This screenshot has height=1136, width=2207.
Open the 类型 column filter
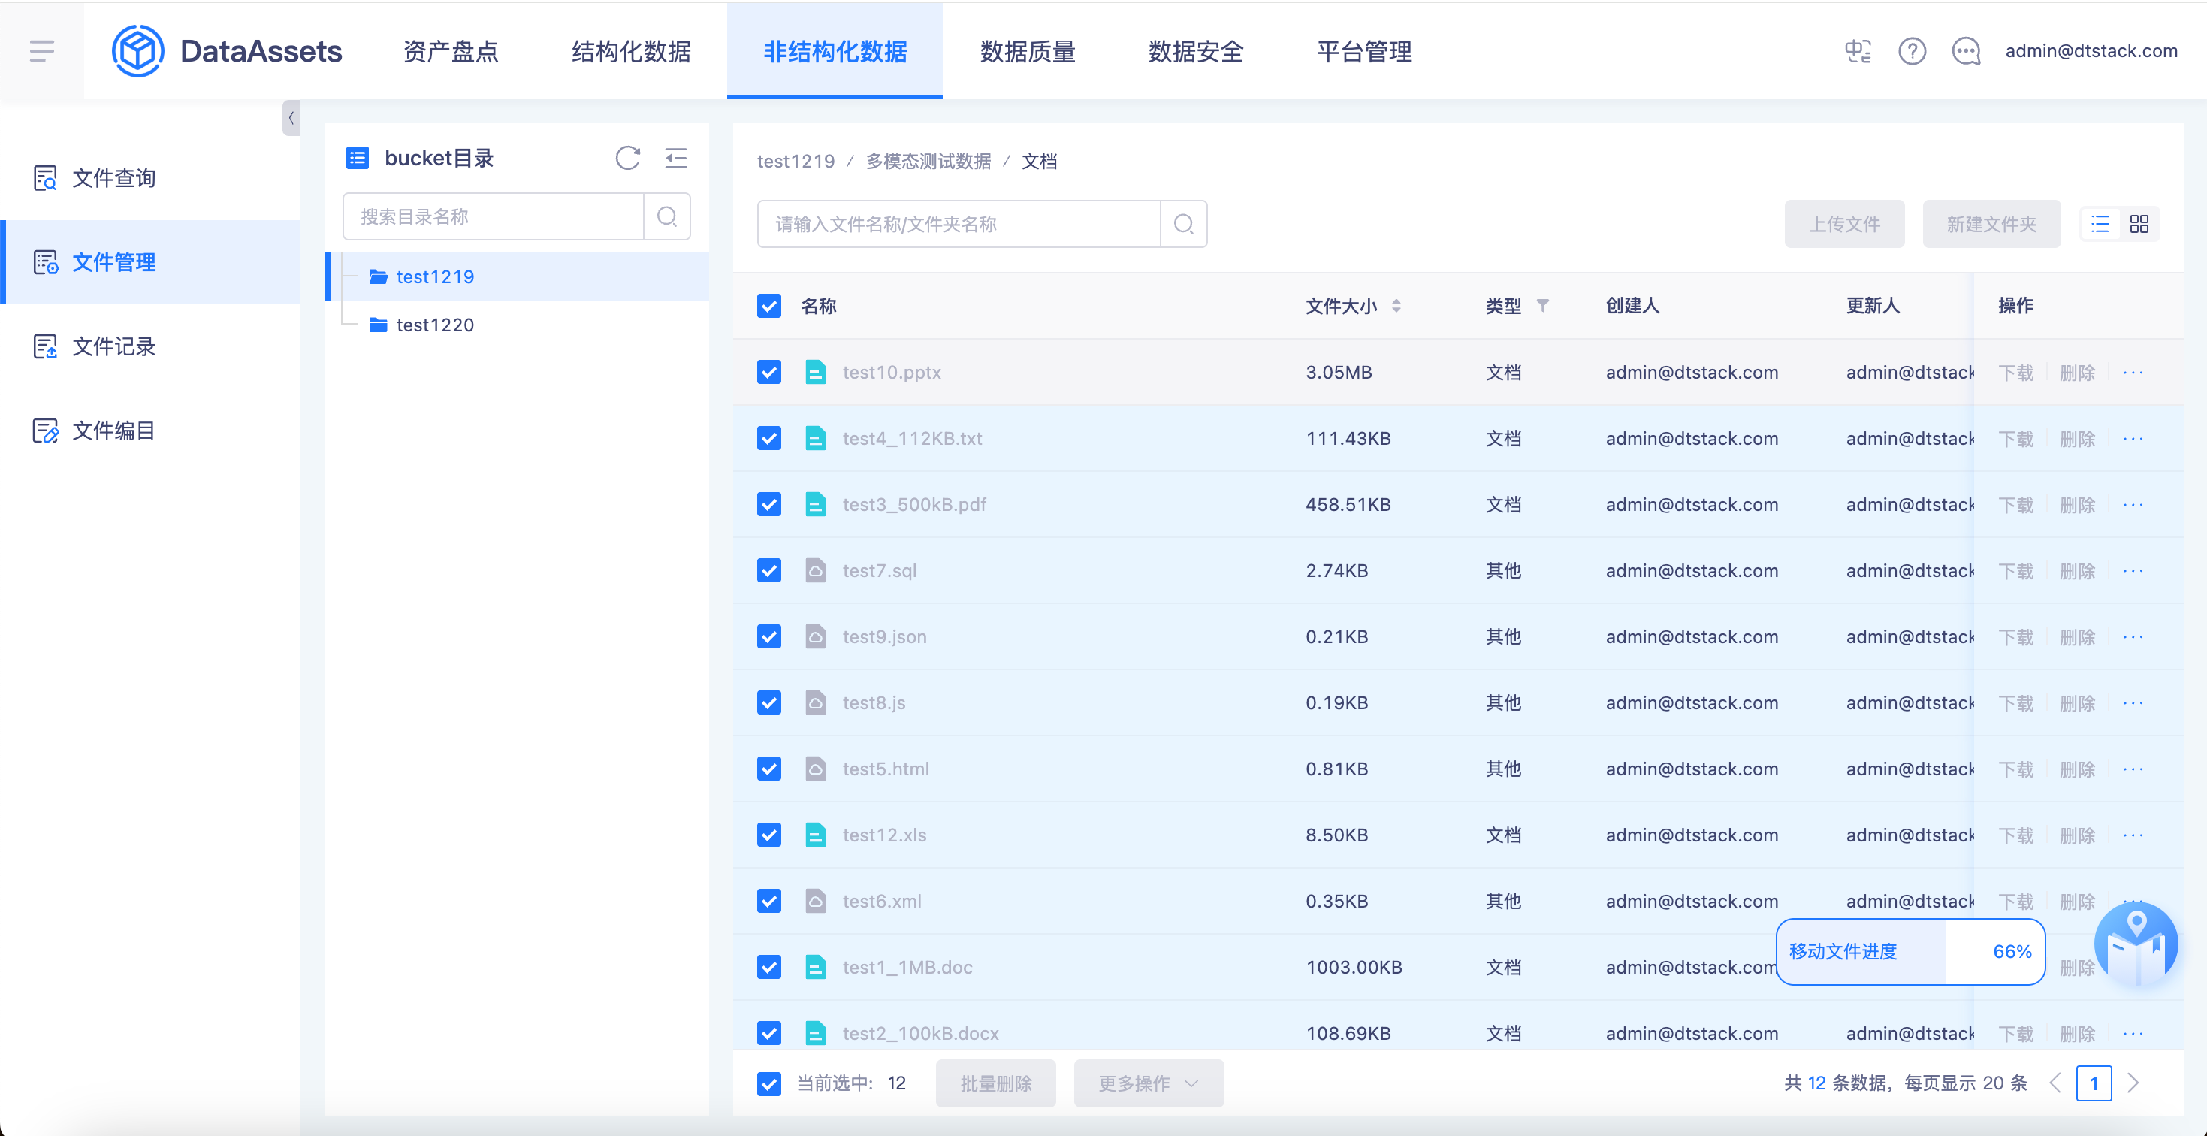click(1542, 306)
